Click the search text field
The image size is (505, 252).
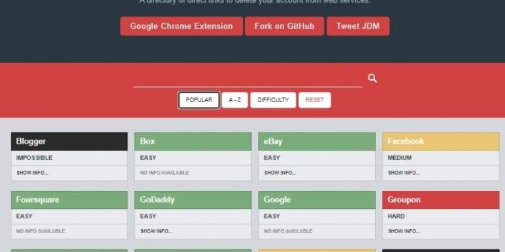[248, 79]
